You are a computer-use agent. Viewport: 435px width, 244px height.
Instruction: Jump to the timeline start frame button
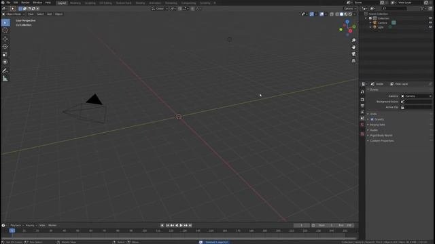[x=168, y=226]
